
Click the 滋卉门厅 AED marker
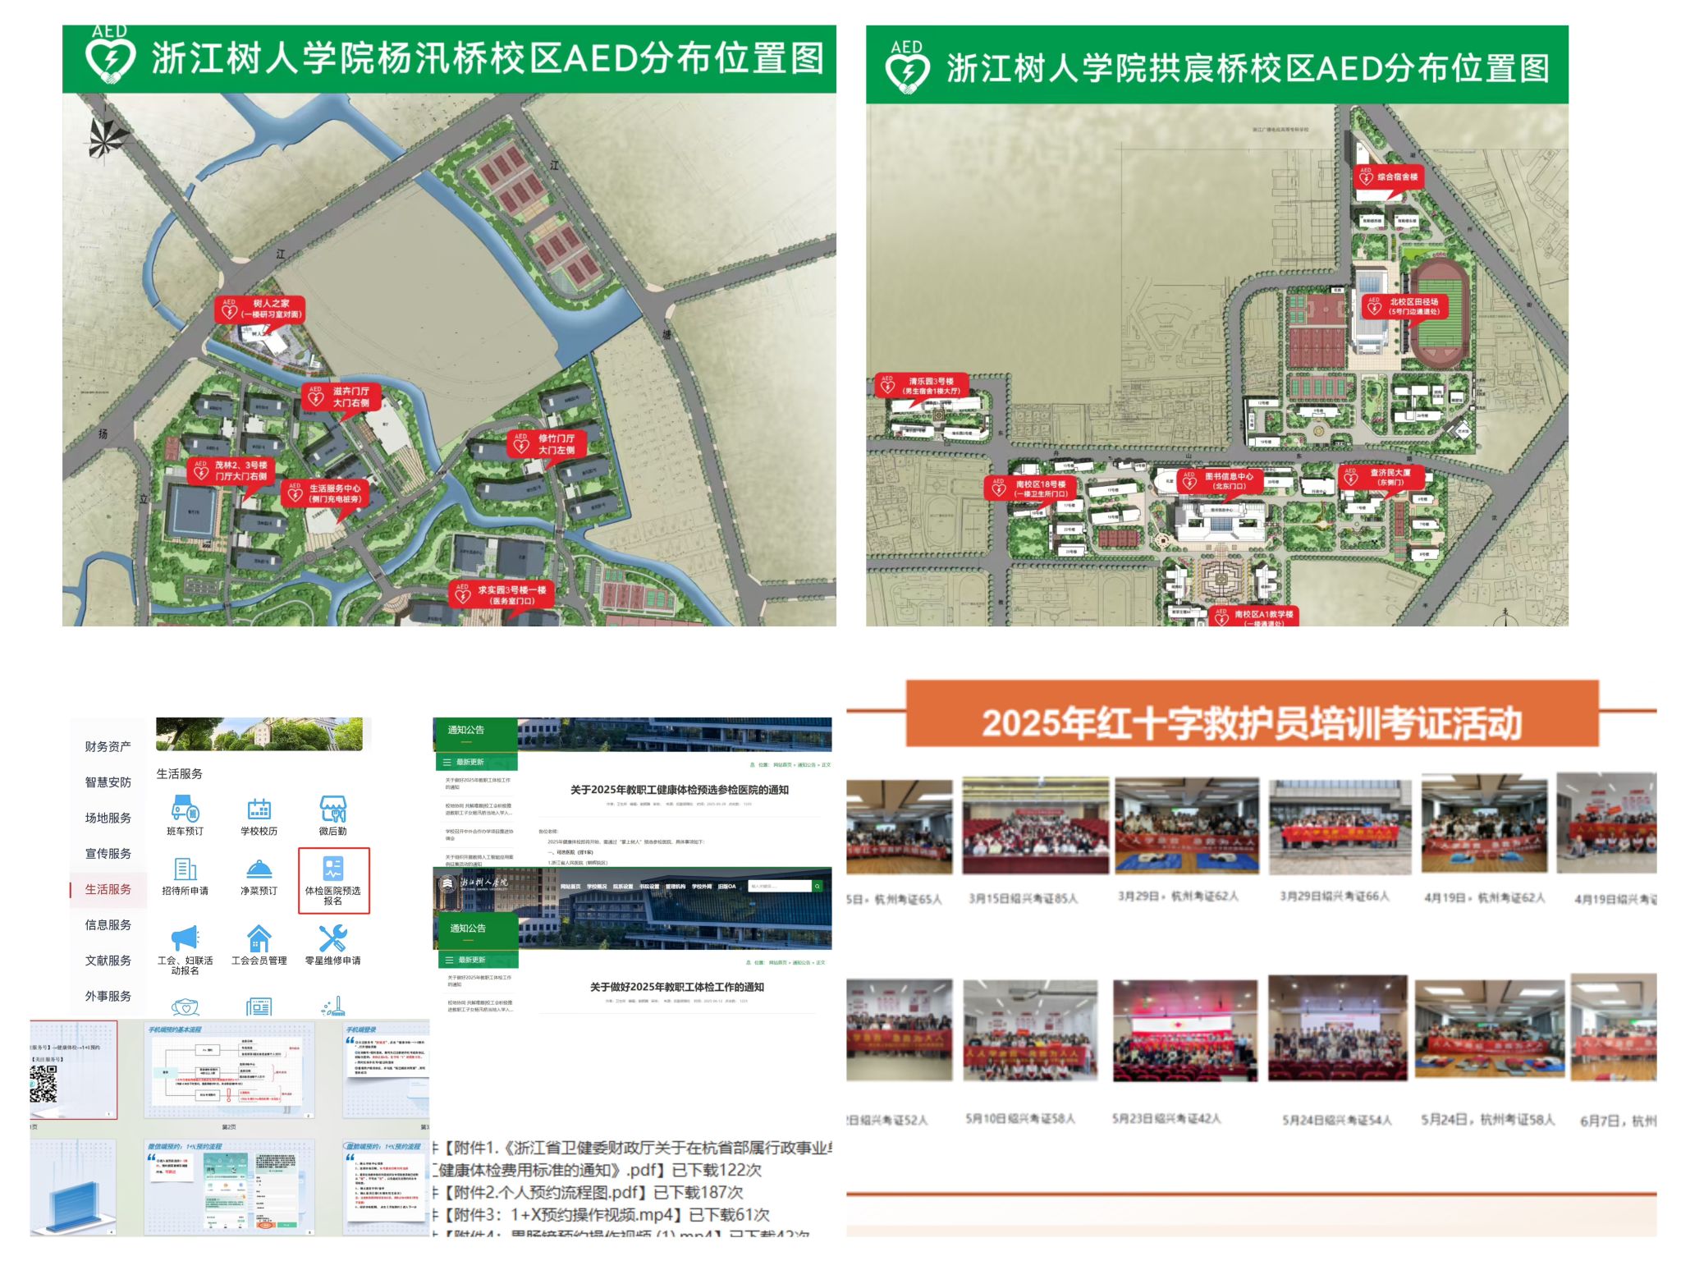point(341,397)
